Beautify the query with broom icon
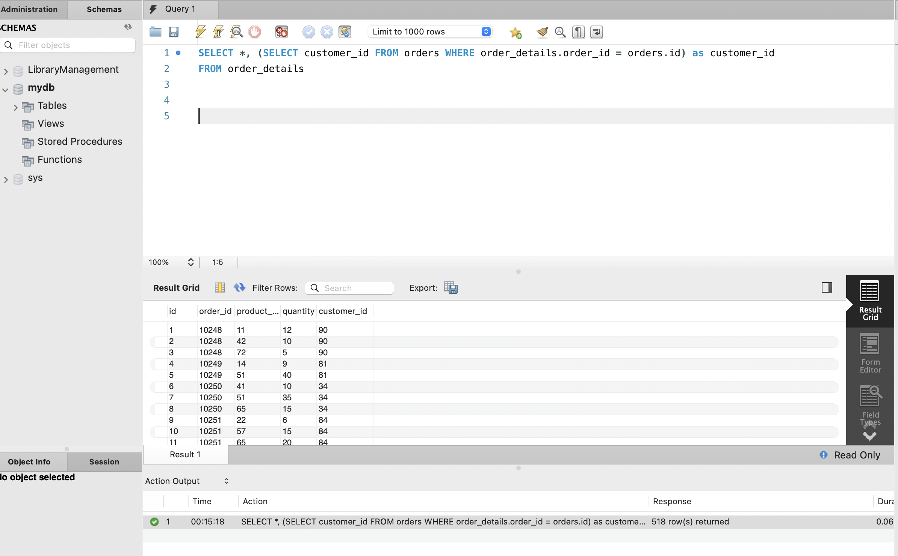Viewport: 898px width, 556px height. click(x=542, y=32)
